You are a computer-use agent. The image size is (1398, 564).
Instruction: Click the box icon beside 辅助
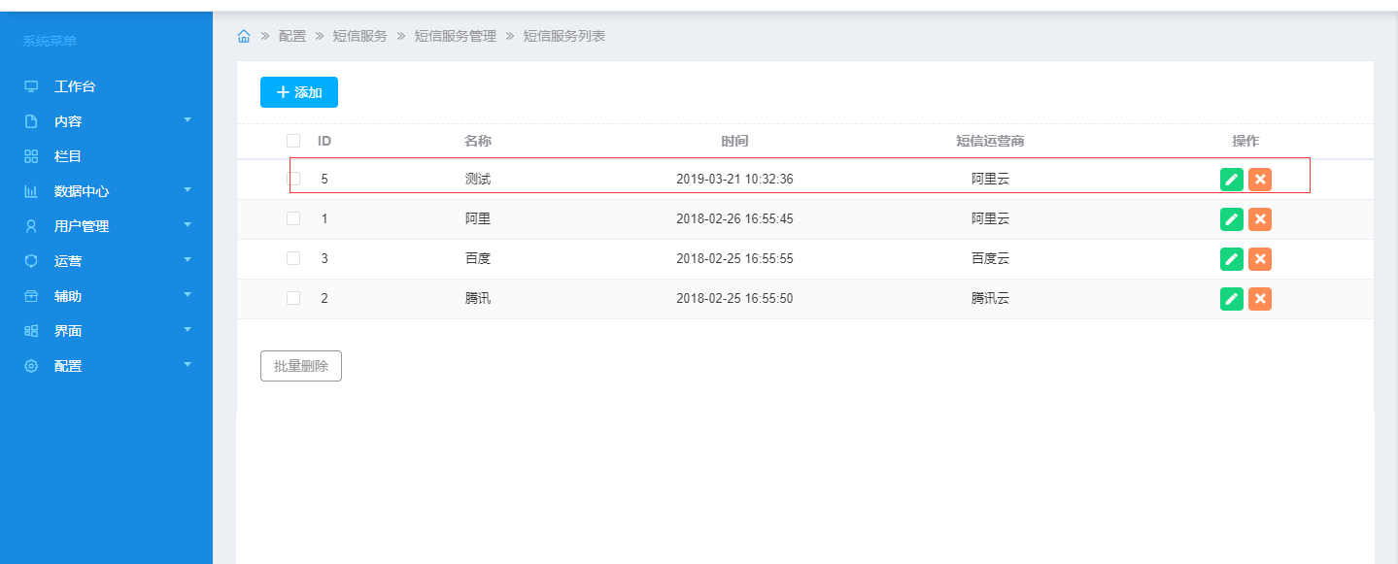click(x=31, y=296)
